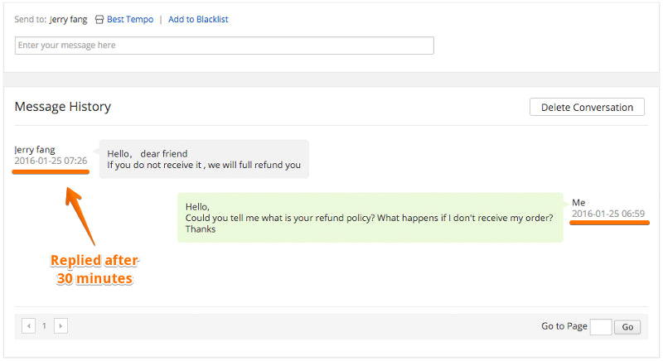Go to previous page with left arrow
Screen dimensions: 663x361
click(x=28, y=326)
